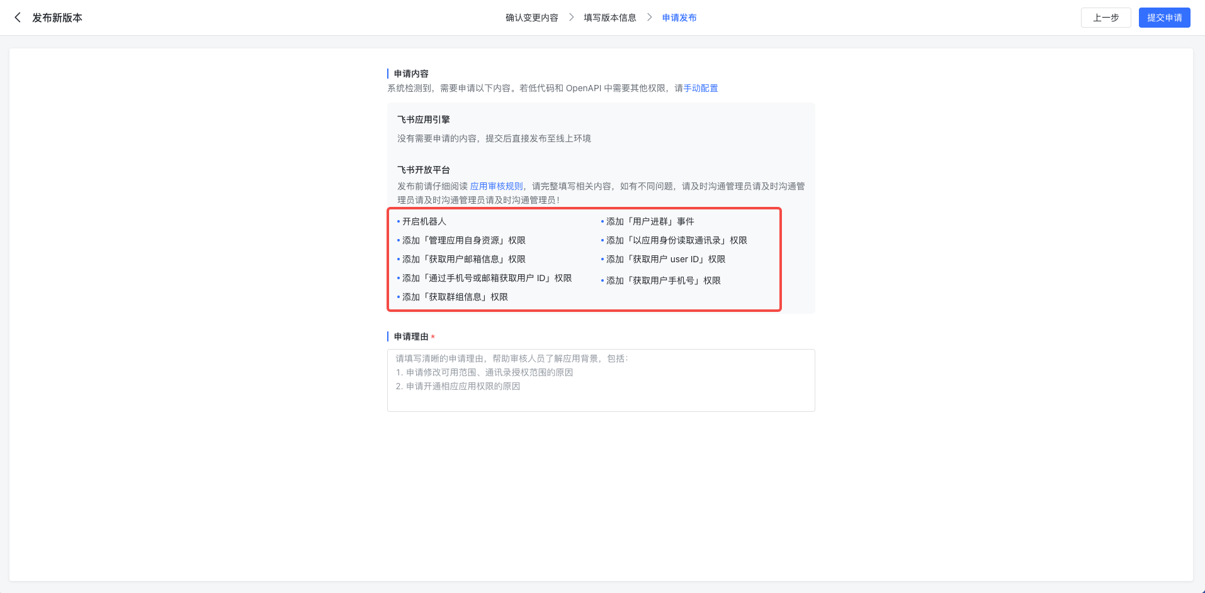
Task: Click the 以应用身份读取通讯录 permission item
Action: (x=676, y=240)
